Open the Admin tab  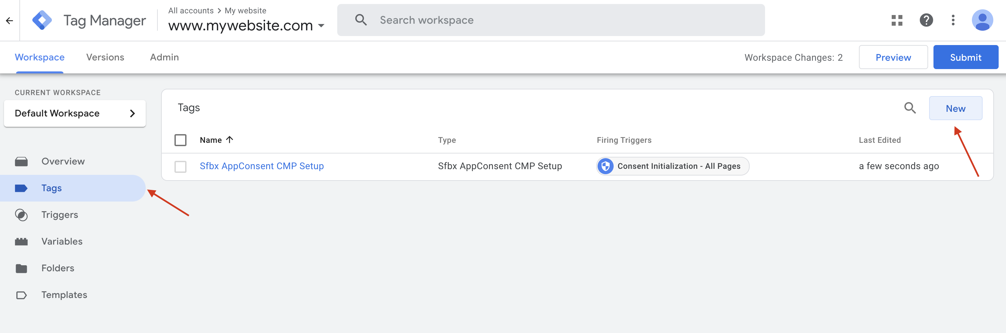pos(164,57)
